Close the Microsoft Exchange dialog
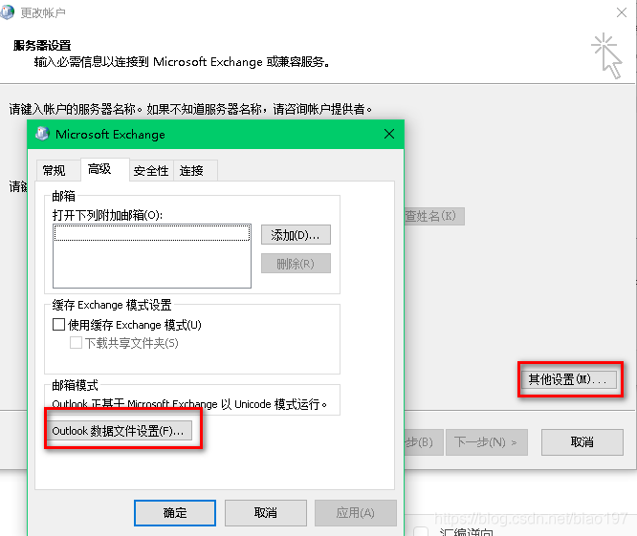The image size is (637, 536). pyautogui.click(x=388, y=134)
